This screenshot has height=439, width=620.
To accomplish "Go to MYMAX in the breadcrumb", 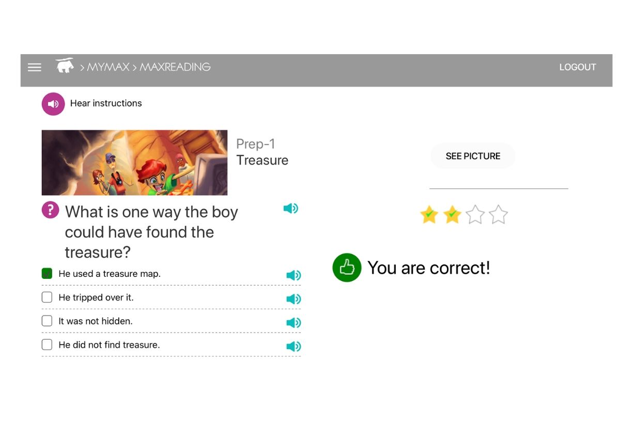I will (108, 67).
